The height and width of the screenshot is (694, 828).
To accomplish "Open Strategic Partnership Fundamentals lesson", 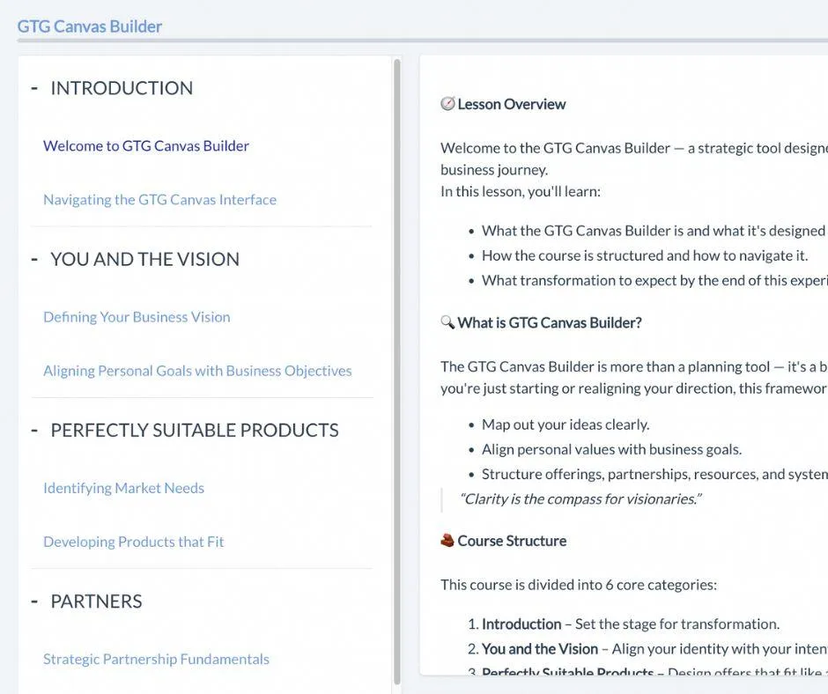I will [x=156, y=659].
